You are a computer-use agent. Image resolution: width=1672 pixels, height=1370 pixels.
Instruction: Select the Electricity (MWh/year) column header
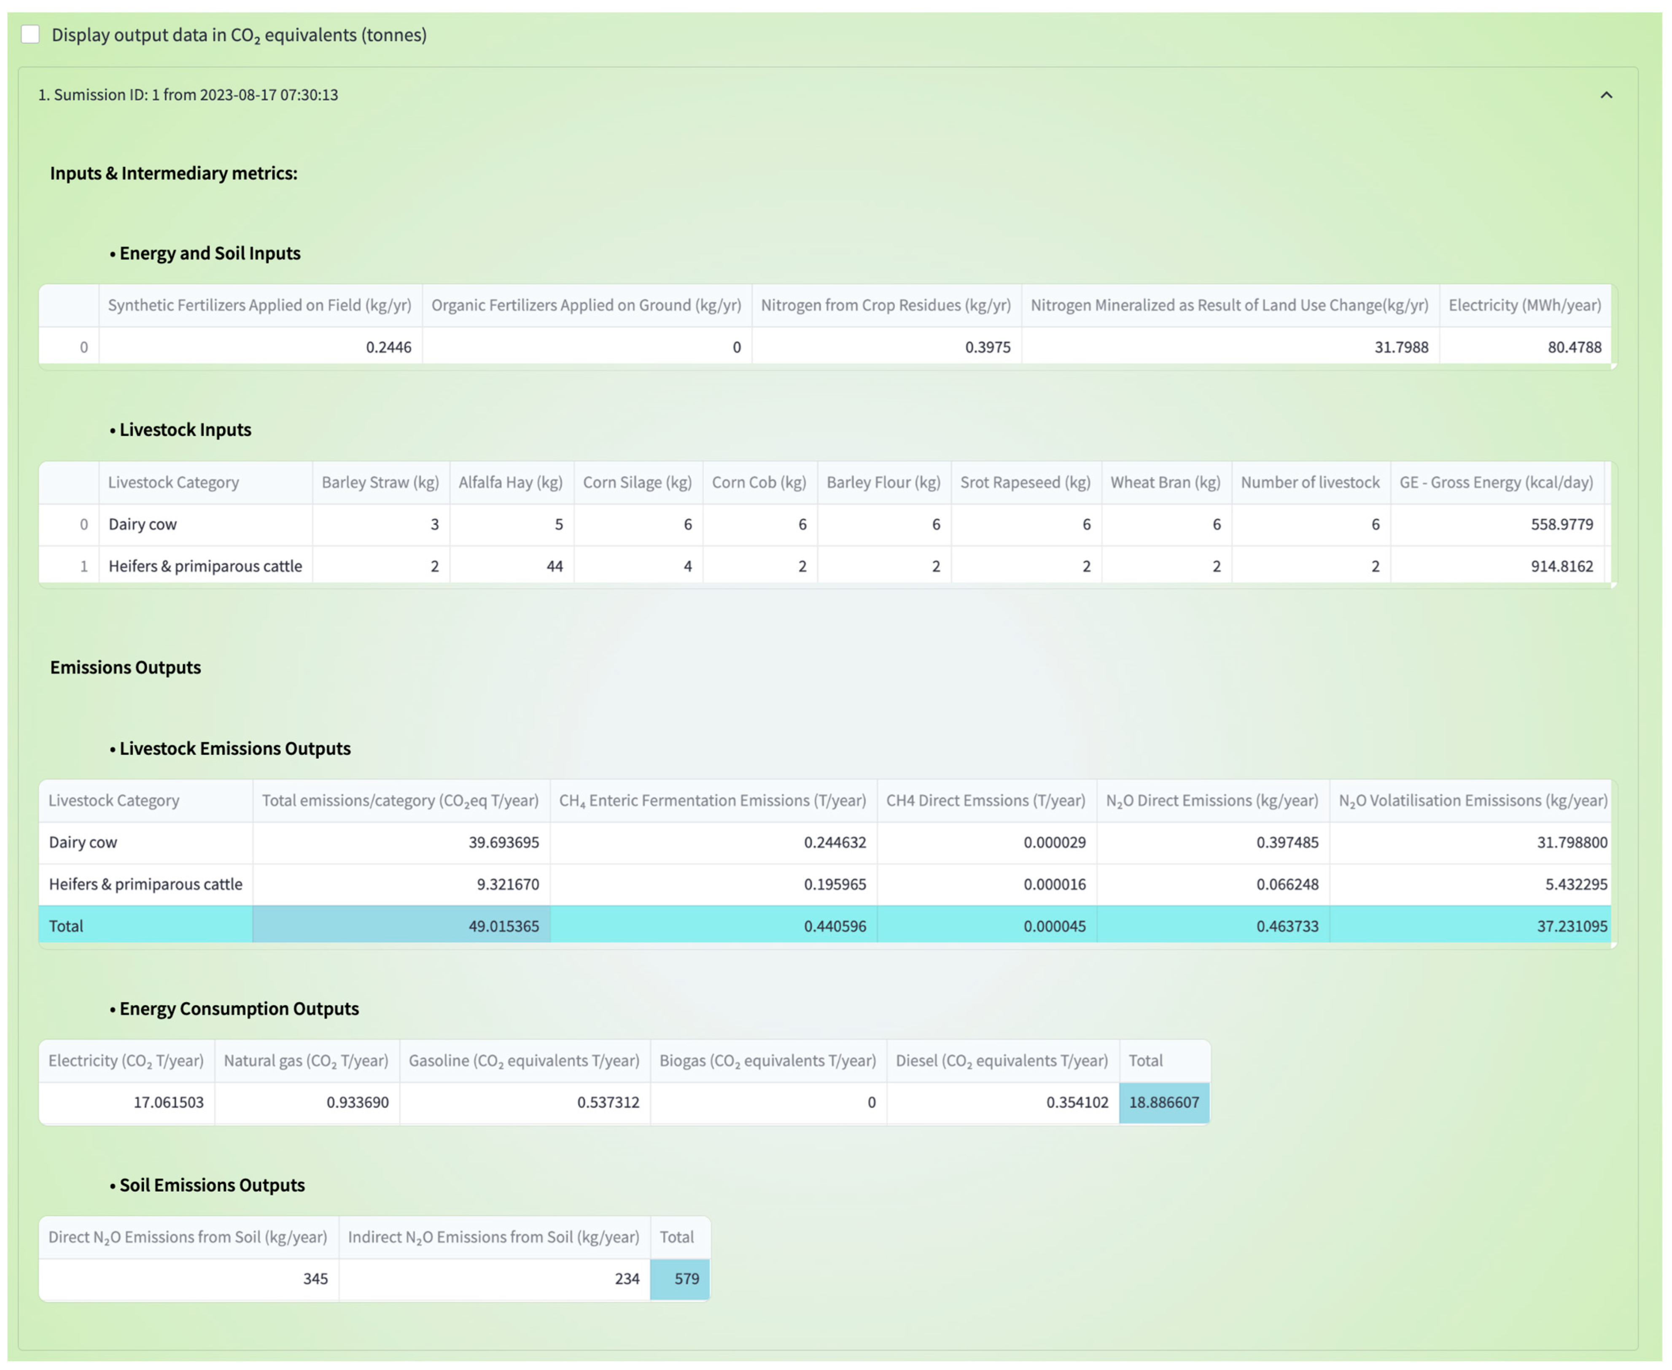(1524, 305)
